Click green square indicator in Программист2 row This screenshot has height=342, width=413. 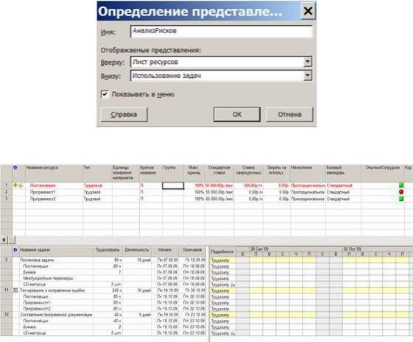click(x=401, y=199)
